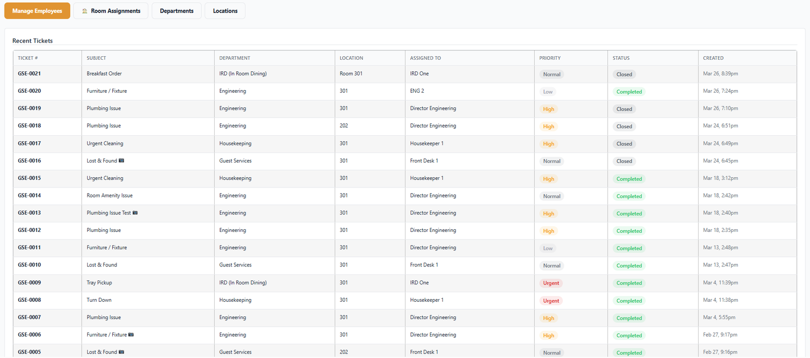Click the Status column header
This screenshot has width=810, height=358.
click(x=621, y=58)
